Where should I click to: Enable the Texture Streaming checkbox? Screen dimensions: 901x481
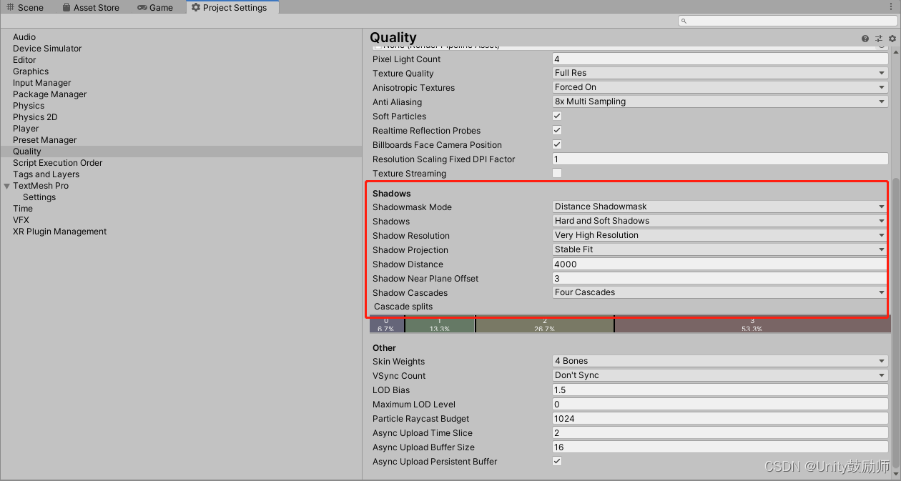tap(557, 173)
